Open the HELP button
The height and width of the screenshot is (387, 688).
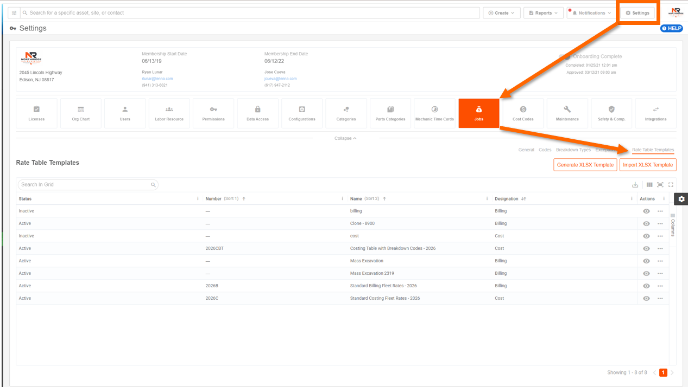pos(672,28)
